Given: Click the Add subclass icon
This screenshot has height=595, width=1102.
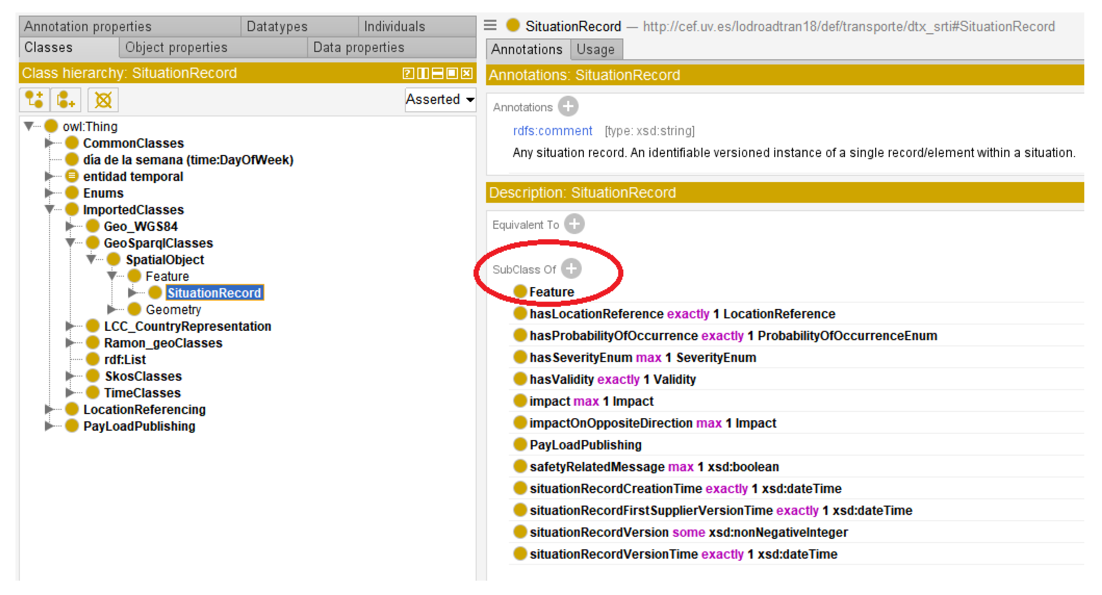Looking at the screenshot, I should pos(34,100).
